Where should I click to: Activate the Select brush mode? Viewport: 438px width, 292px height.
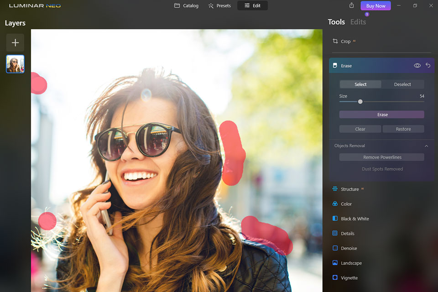pos(360,84)
